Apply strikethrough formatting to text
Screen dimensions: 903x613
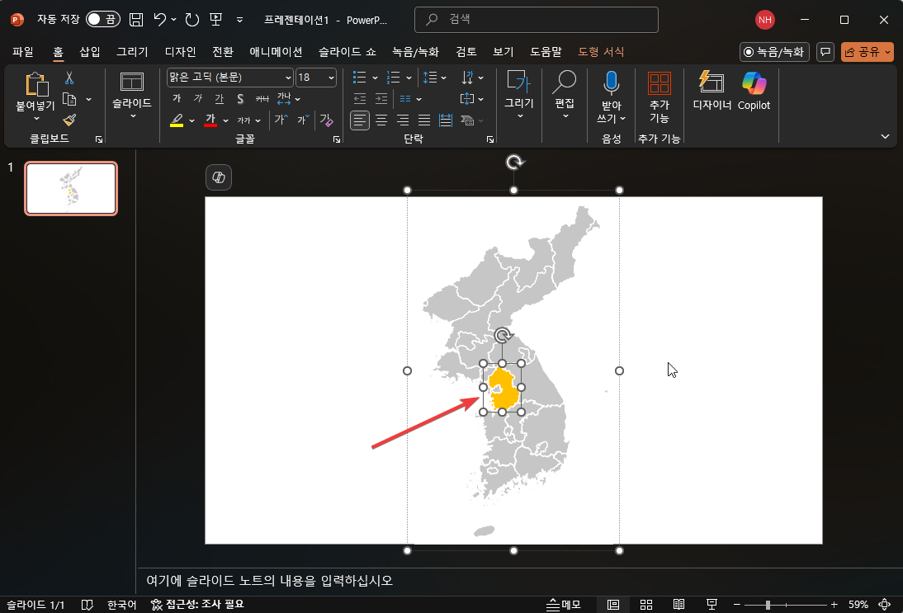[x=240, y=98]
